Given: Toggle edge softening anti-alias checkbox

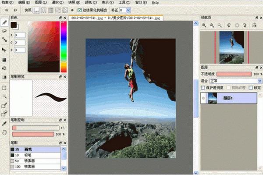Looking at the screenshot, I should 79,10.
